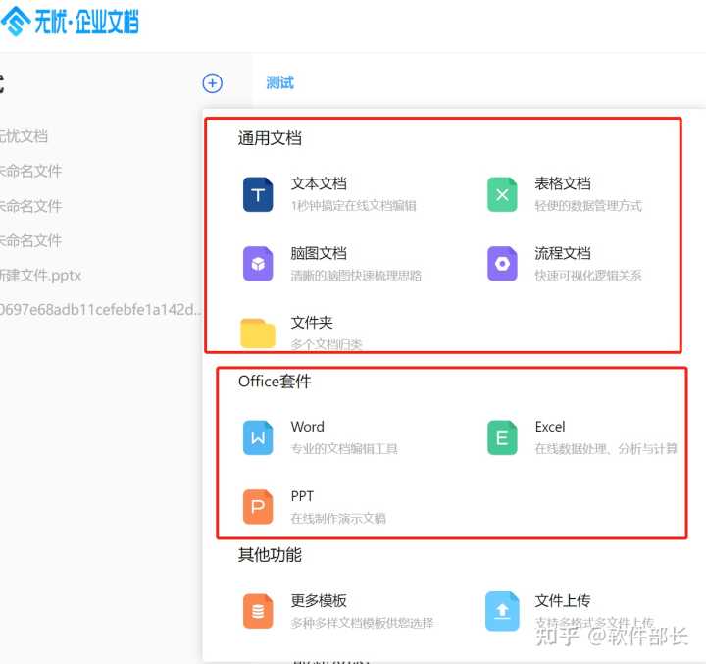Click the purple 脑图文档 cube icon
Viewport: 706px width, 664px height.
(258, 264)
